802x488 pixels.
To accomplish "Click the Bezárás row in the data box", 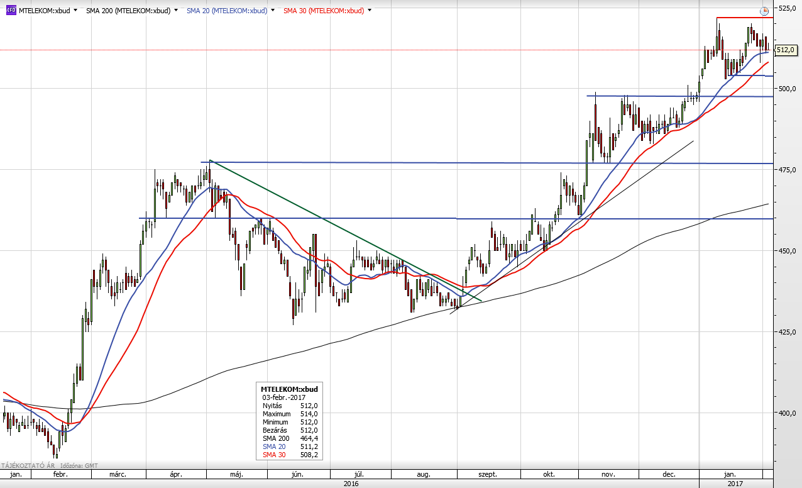I will point(290,431).
